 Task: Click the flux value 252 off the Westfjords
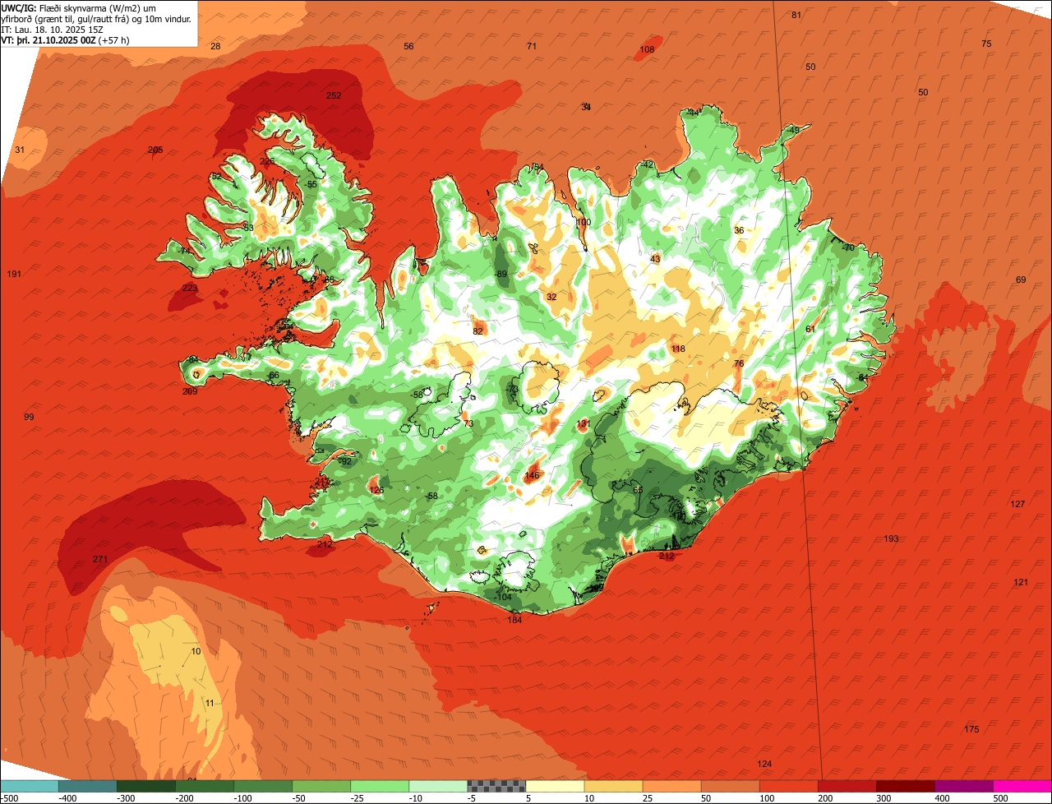(x=334, y=95)
